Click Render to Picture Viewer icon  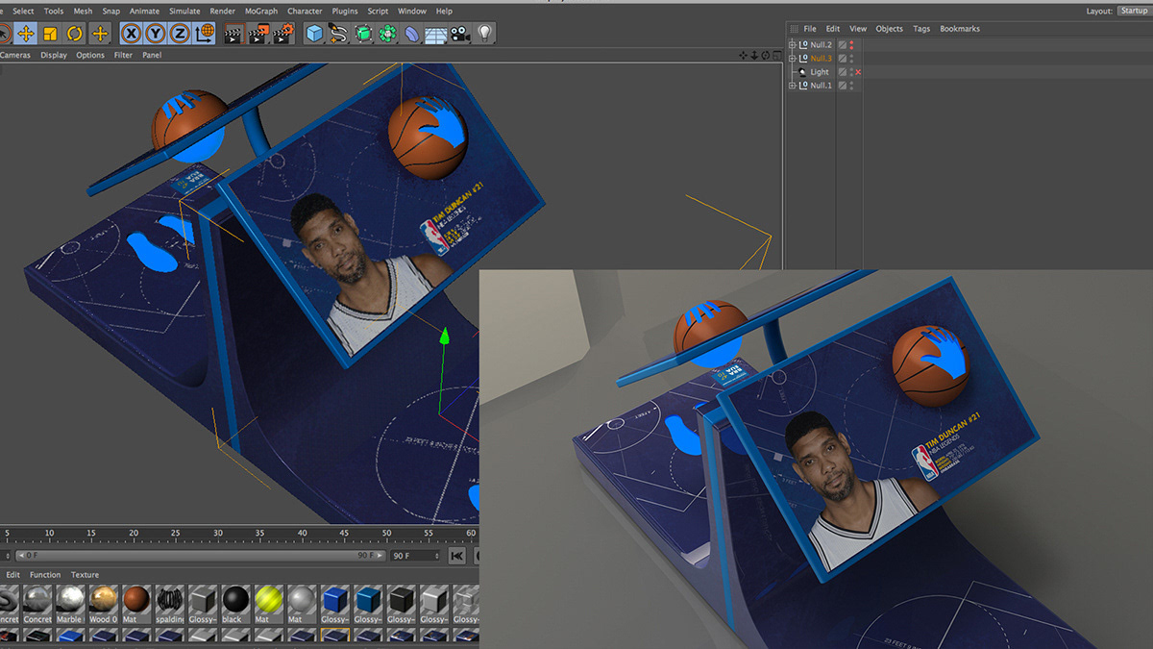258,34
